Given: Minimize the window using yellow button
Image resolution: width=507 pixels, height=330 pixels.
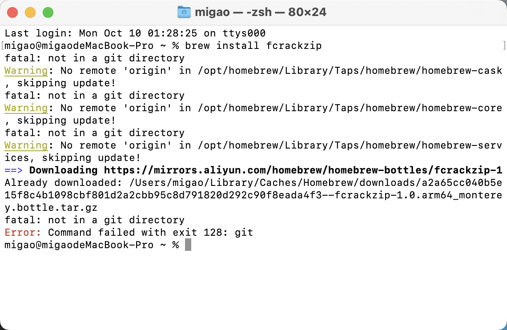Looking at the screenshot, I should [30, 12].
